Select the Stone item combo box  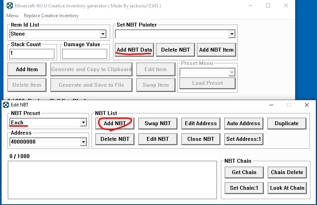coord(58,34)
